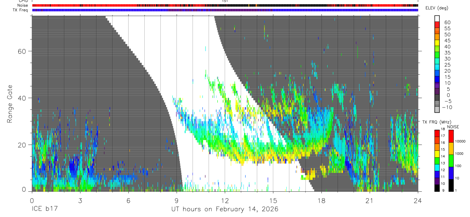Click the '0' tick on the UT hours axis

click(x=32, y=200)
